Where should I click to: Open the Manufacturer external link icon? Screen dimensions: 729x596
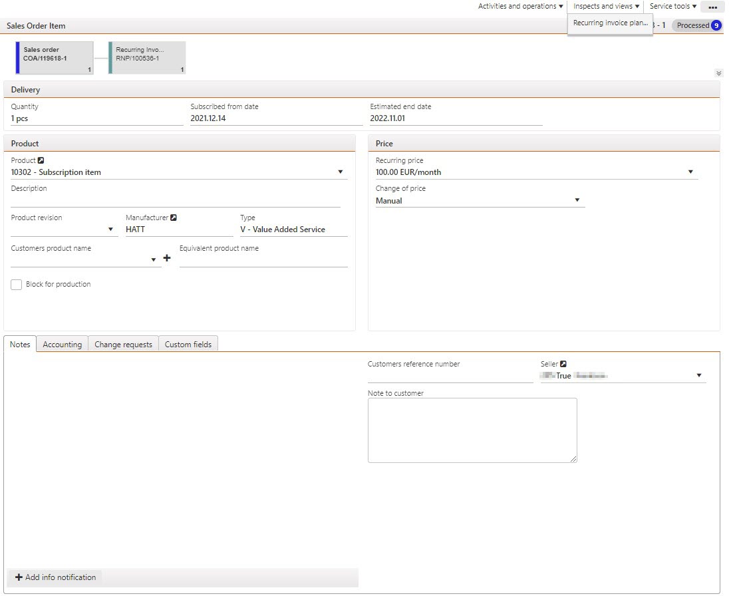coord(174,218)
